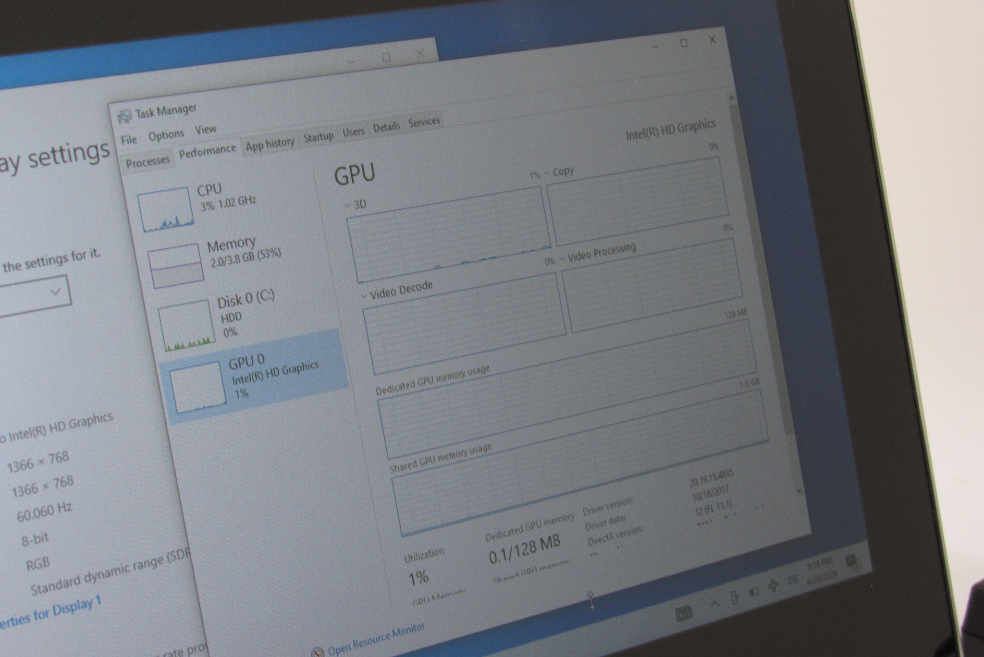Select the CPU usage graph thumbnail
The height and width of the screenshot is (657, 984).
(166, 210)
